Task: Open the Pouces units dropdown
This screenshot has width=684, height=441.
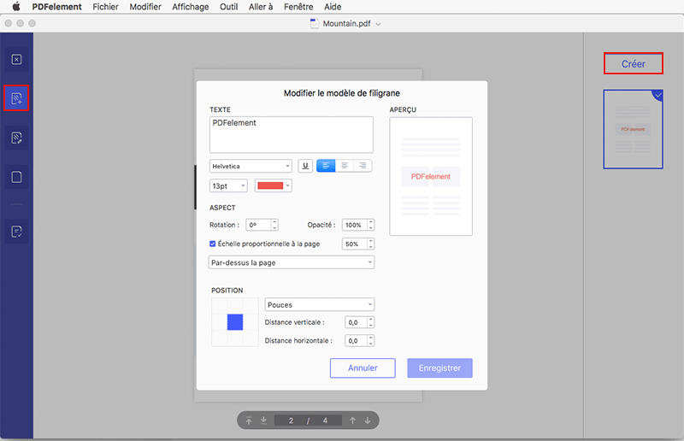Action: [319, 304]
